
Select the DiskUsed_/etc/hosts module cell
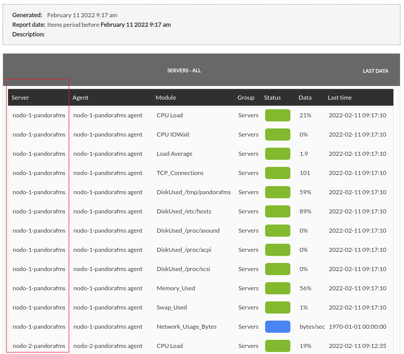pyautogui.click(x=184, y=211)
